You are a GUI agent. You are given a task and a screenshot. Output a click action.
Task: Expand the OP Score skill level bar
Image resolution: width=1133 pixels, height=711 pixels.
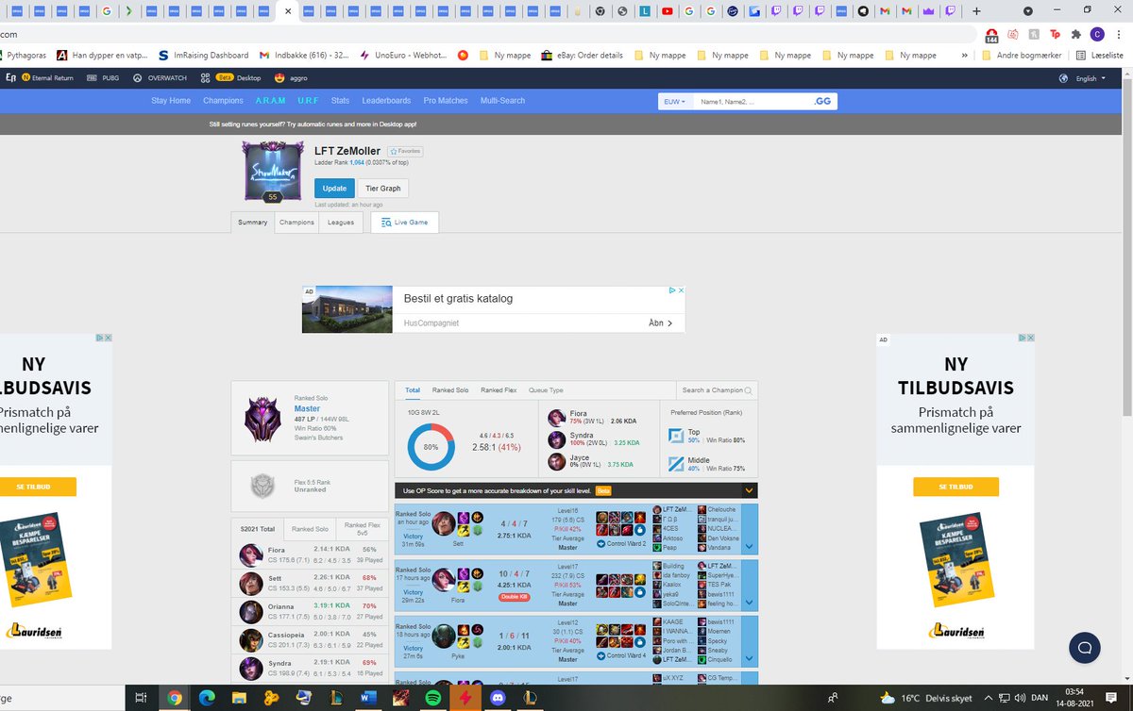tap(748, 489)
